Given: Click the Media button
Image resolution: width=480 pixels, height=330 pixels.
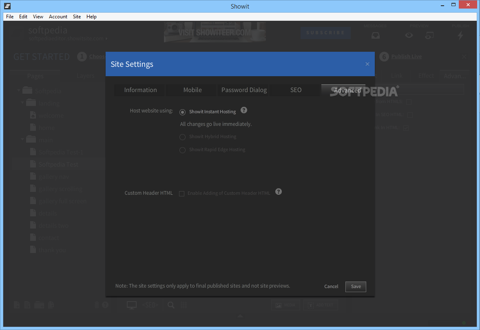Looking at the screenshot, I should click(x=285, y=305).
